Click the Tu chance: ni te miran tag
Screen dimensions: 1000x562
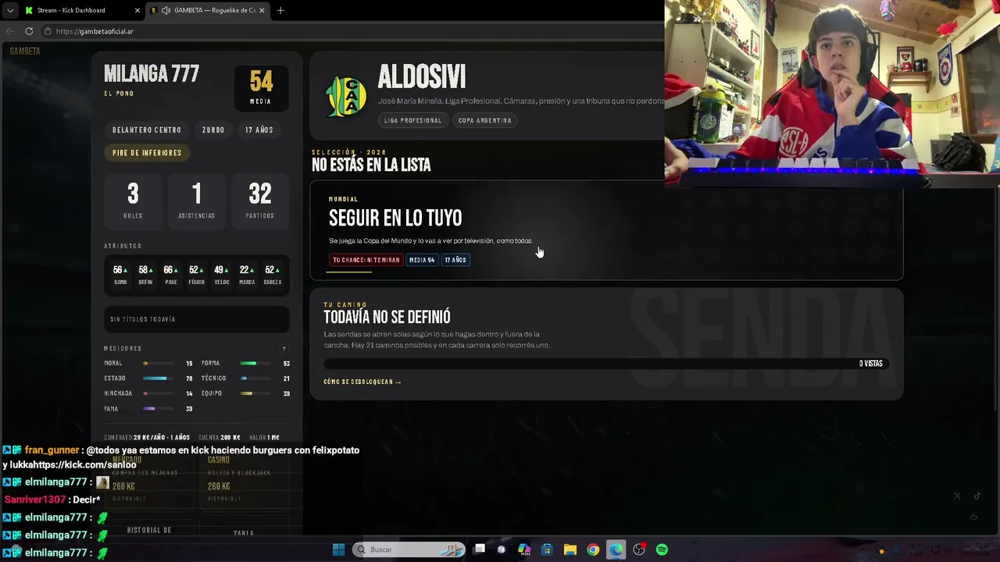pyautogui.click(x=366, y=260)
